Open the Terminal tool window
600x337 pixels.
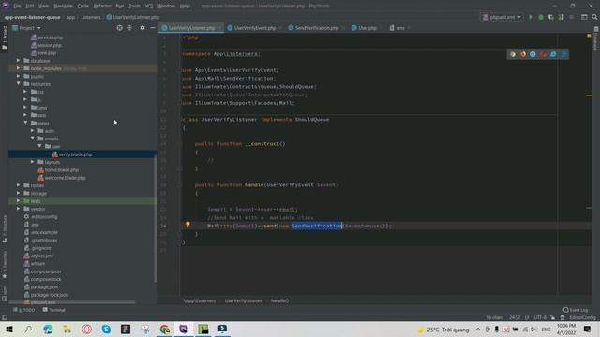[54, 310]
